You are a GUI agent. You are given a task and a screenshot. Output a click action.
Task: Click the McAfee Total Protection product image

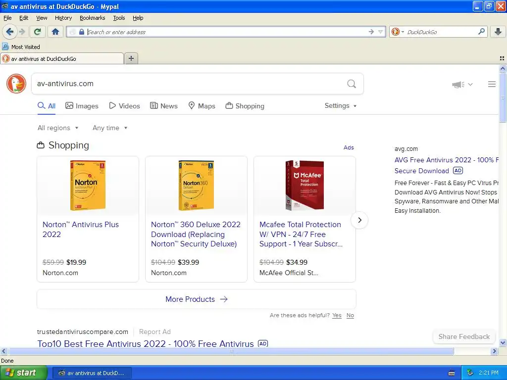304,186
